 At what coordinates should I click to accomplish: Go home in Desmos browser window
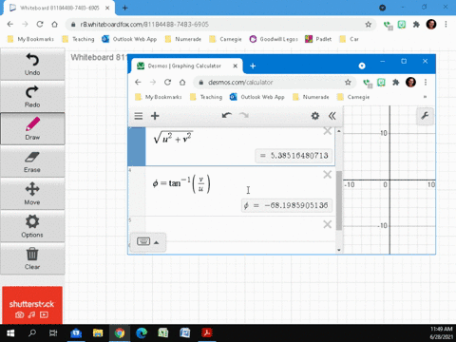point(182,83)
